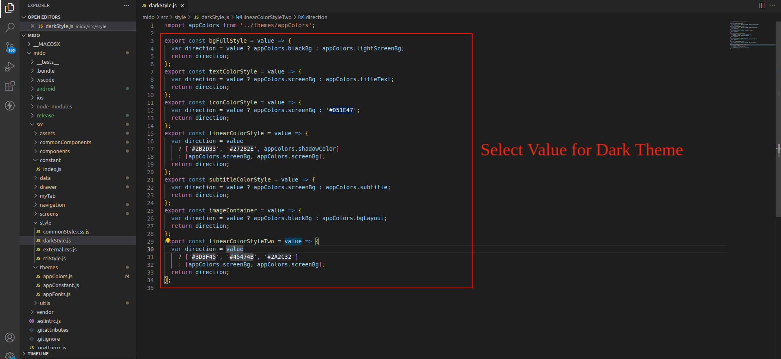Click the lightbulb code action icon
The height and width of the screenshot is (359, 781).
coord(168,240)
